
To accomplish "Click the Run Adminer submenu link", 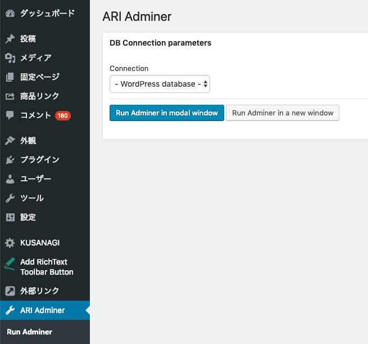I will point(30,332).
